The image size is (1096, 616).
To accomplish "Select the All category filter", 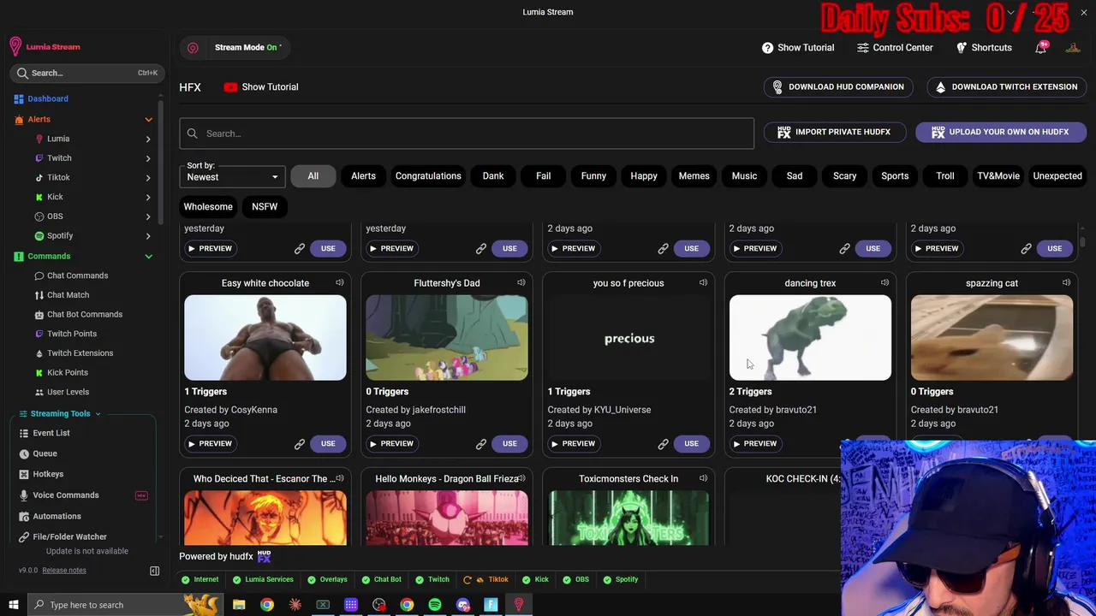I will pos(313,176).
